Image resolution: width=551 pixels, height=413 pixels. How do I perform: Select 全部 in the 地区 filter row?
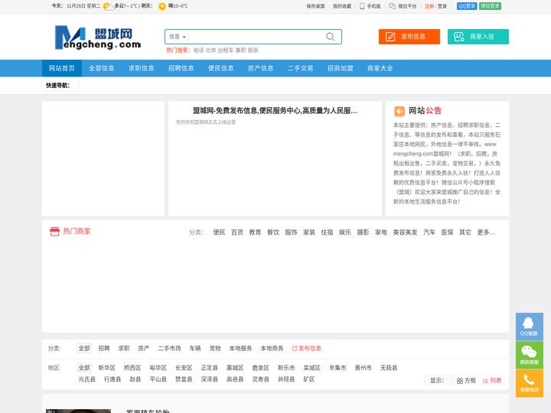(84, 368)
